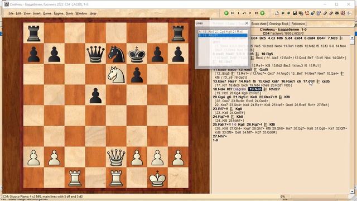Switch to the Score sheet tab
Screen dimensions: 357x201
[259, 23]
